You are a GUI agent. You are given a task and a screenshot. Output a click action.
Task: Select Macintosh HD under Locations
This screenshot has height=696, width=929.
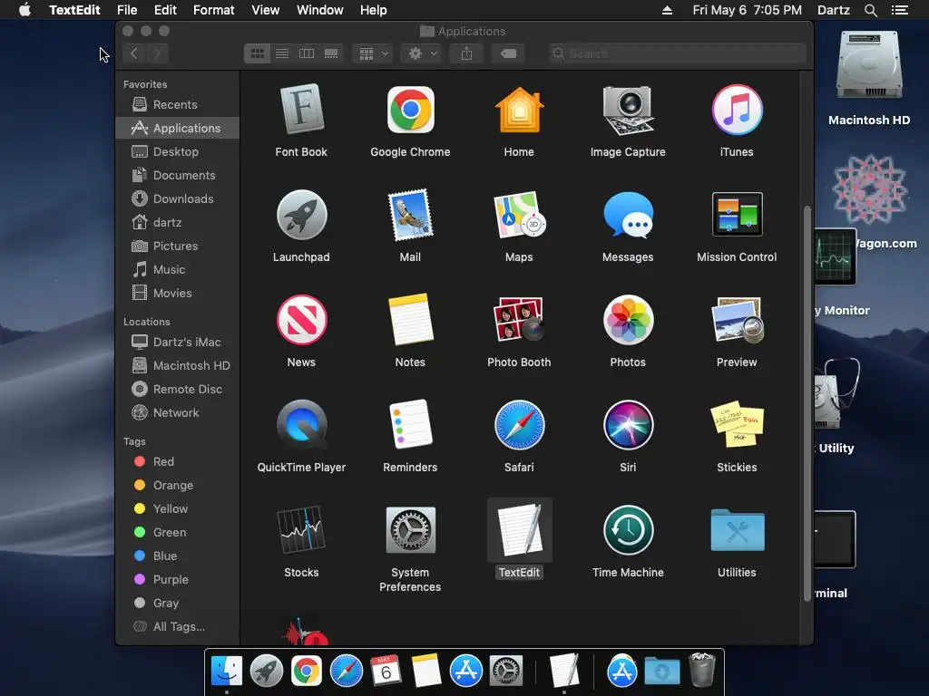(x=178, y=366)
